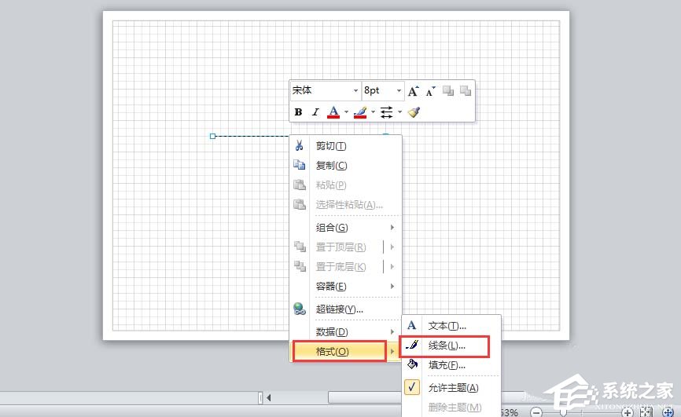Click the Copy pages icon
The width and height of the screenshot is (681, 417).
300,165
